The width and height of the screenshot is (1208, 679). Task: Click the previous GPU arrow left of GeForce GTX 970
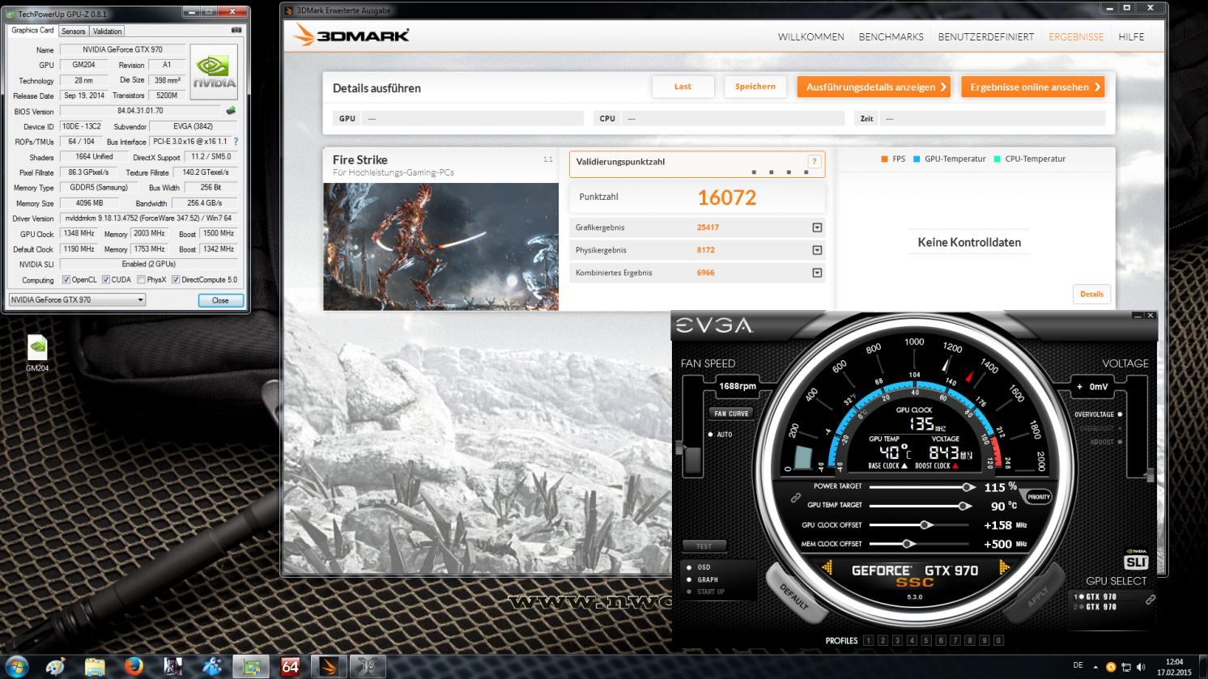tap(827, 569)
